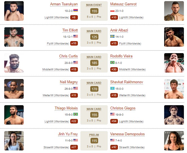This screenshot has width=187, height=153.
Task: Open Vanessa Demopoulos fighter link
Action: [127, 134]
